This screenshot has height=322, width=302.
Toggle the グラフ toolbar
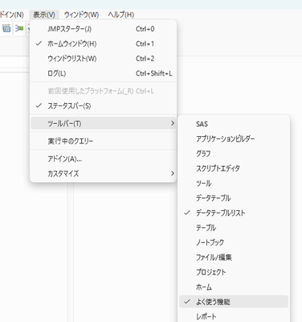(234, 154)
